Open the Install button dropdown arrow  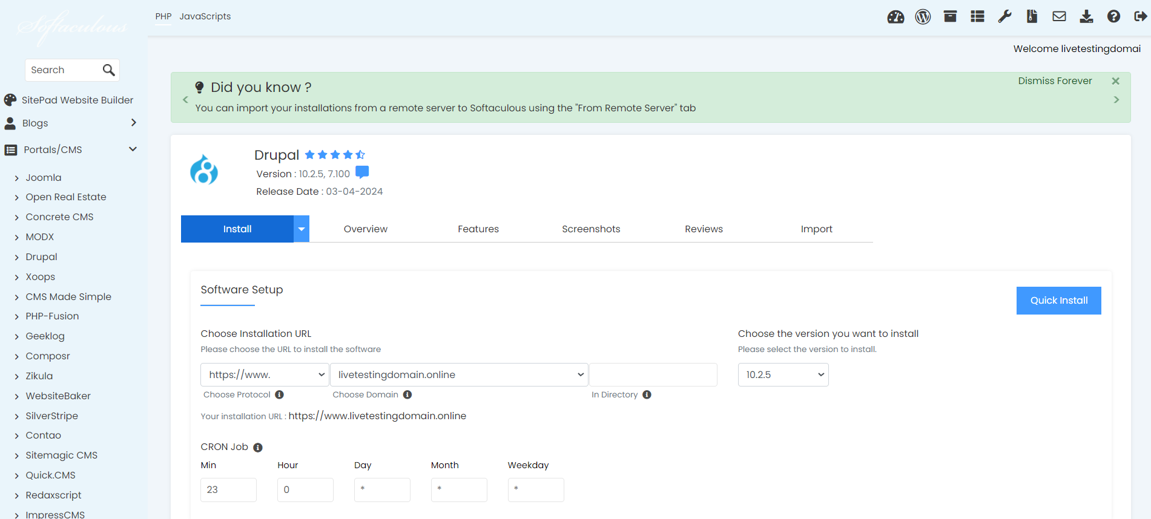click(x=302, y=229)
